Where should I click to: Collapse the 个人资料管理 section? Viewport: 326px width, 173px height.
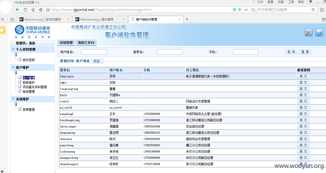pos(13,49)
